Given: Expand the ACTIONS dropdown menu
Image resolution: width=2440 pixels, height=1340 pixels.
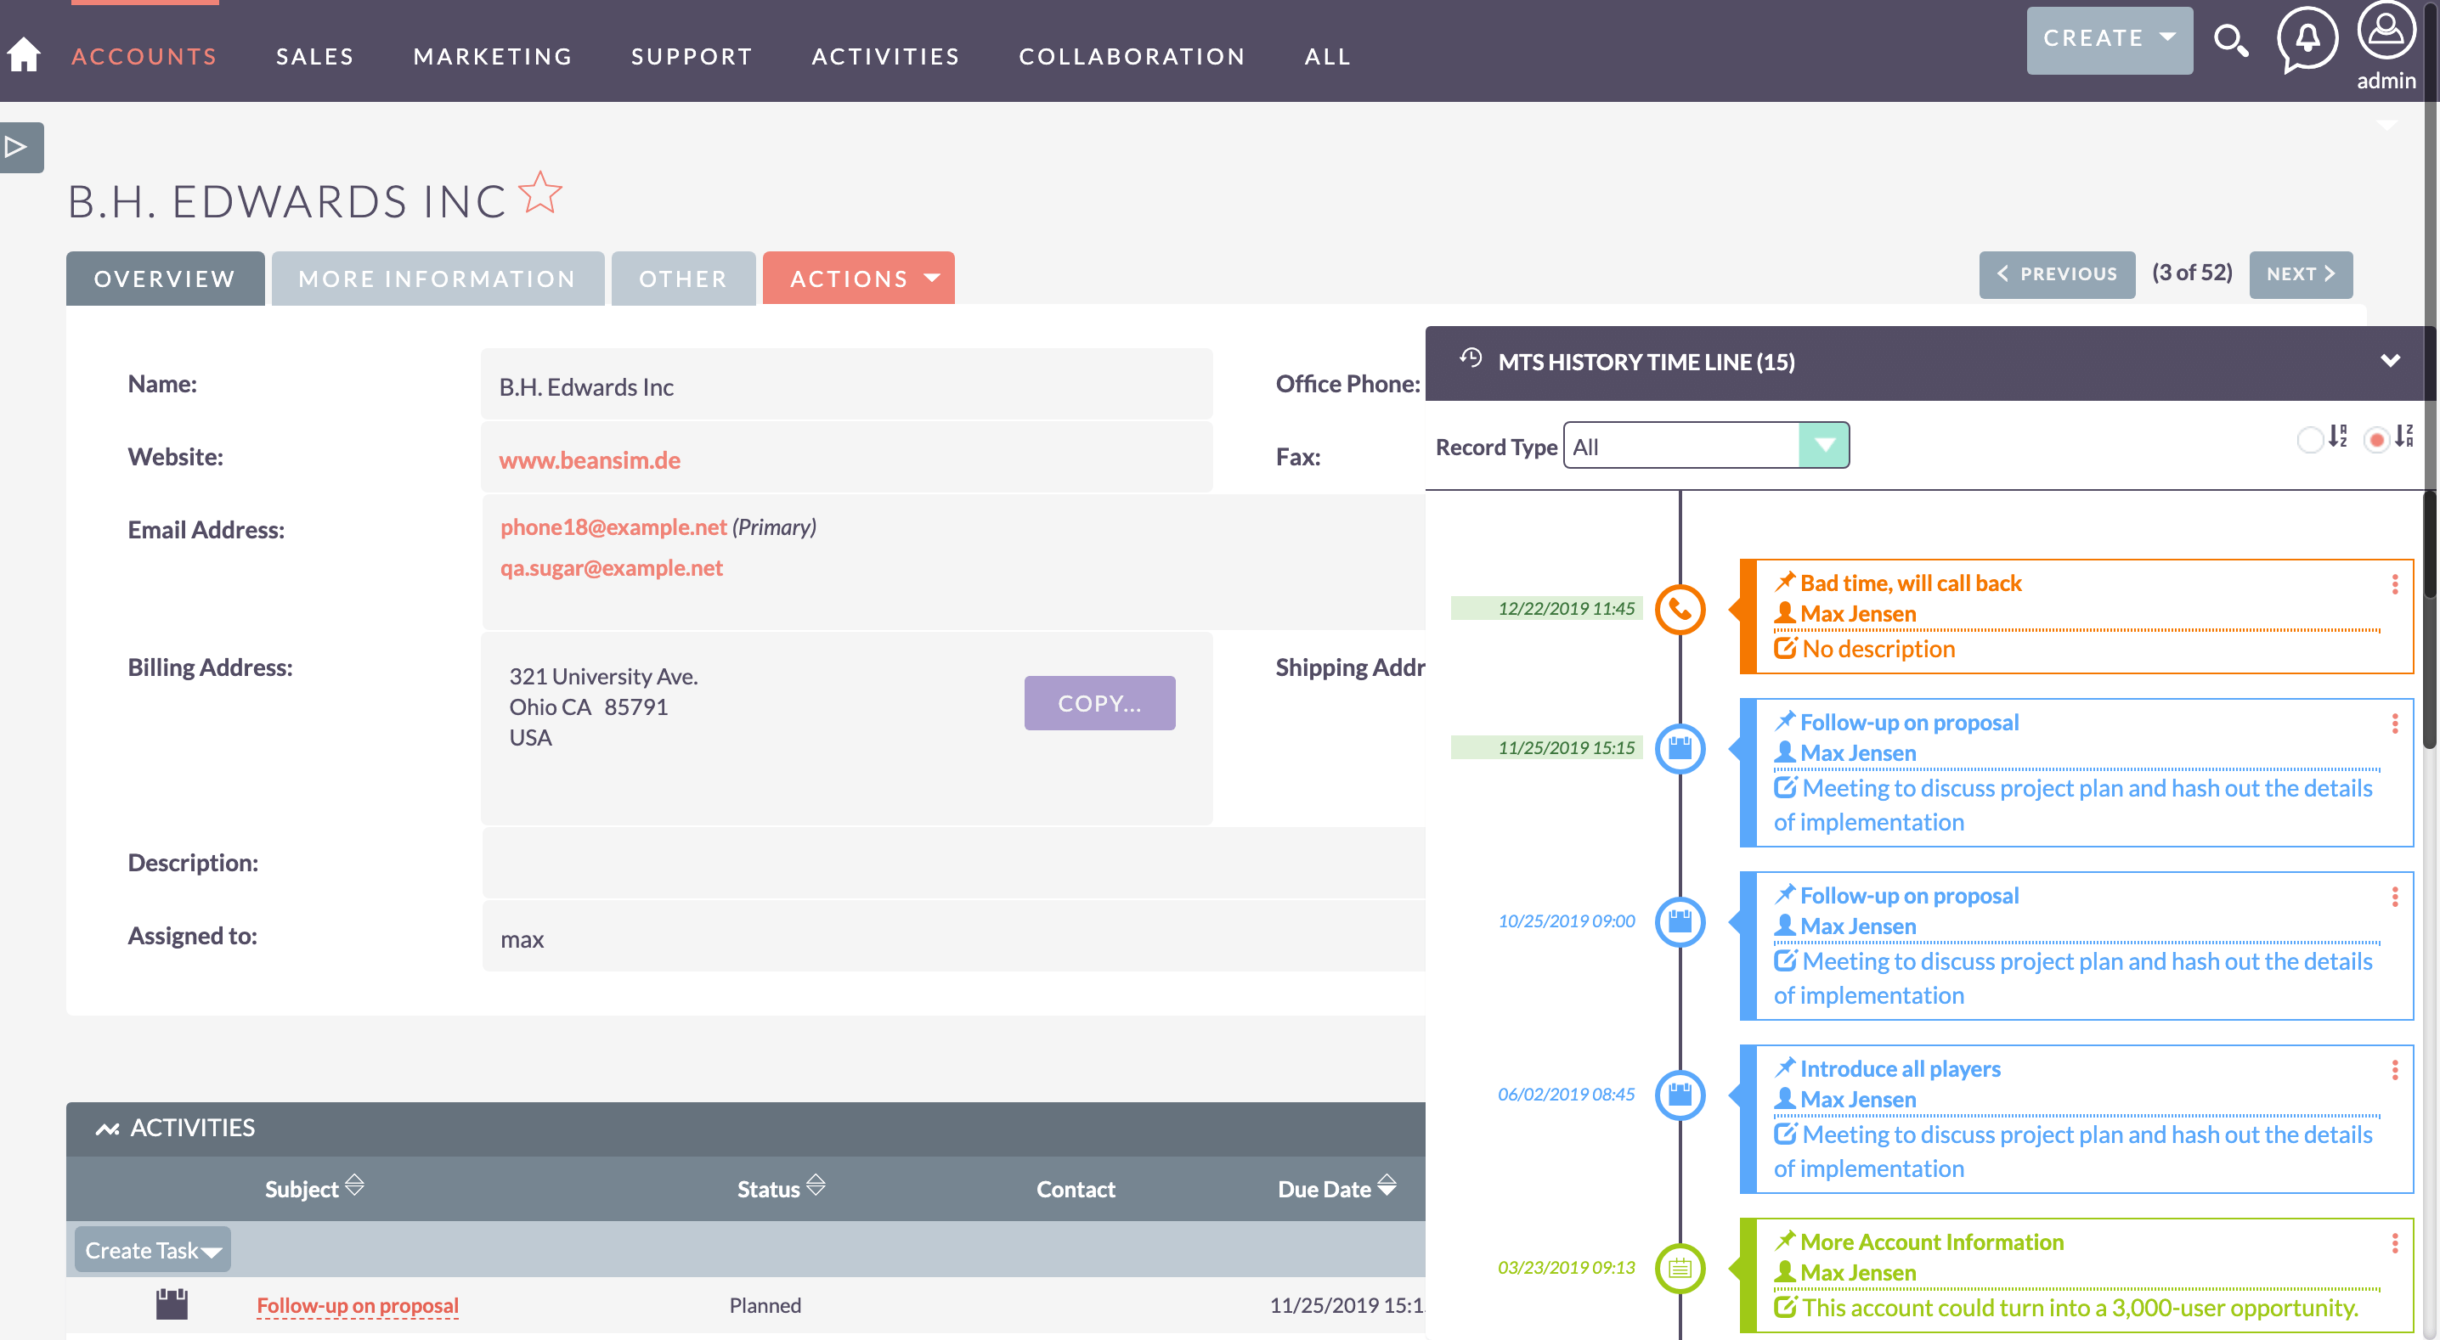Looking at the screenshot, I should click(858, 276).
